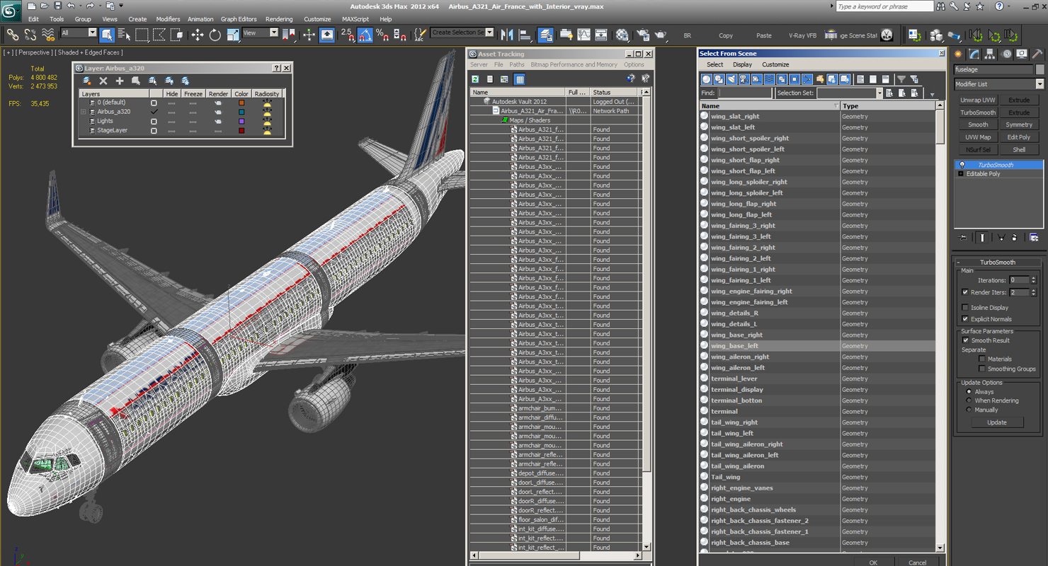This screenshot has width=1048, height=566.
Task: Click the object color swatch beside fuselage name
Action: pyautogui.click(x=1040, y=69)
